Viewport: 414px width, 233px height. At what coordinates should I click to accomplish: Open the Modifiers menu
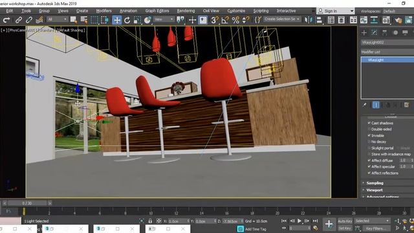pos(103,11)
